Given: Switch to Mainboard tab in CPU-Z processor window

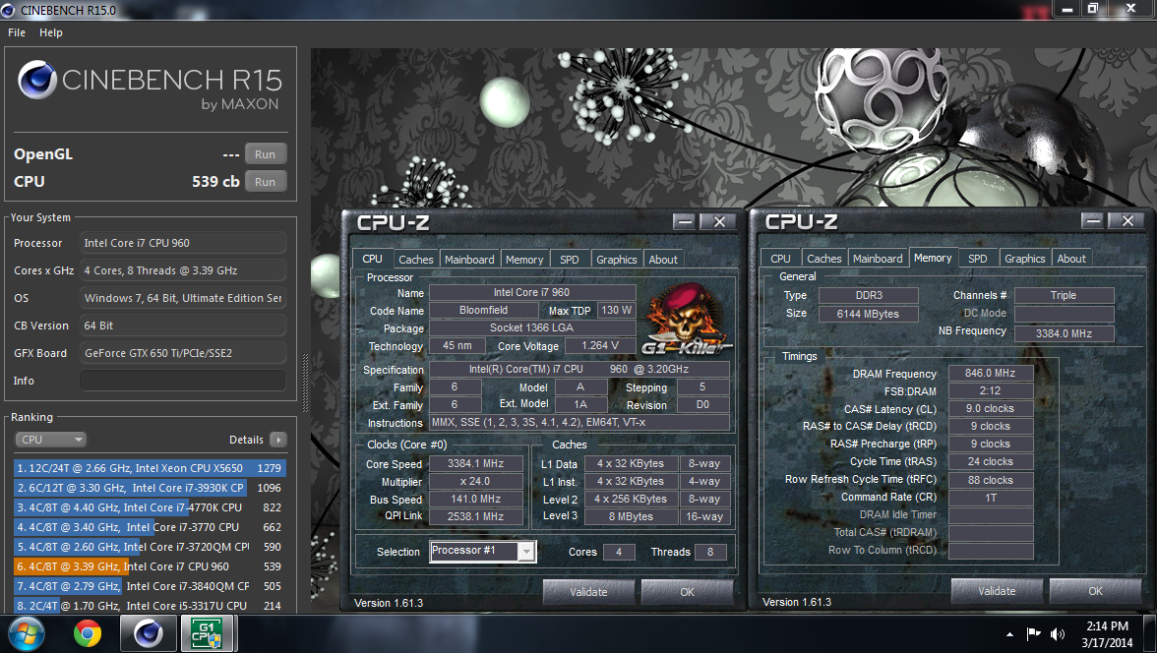Looking at the screenshot, I should point(469,260).
